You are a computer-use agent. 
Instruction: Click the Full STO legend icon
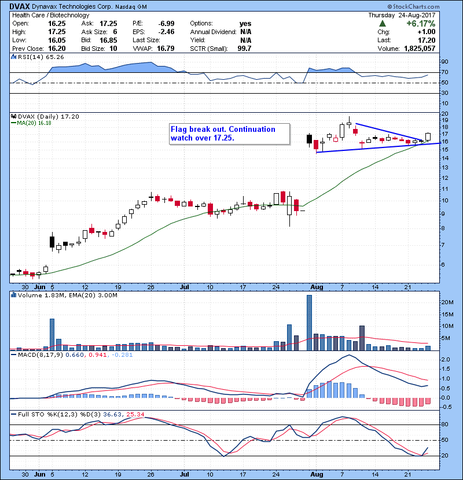click(12, 413)
